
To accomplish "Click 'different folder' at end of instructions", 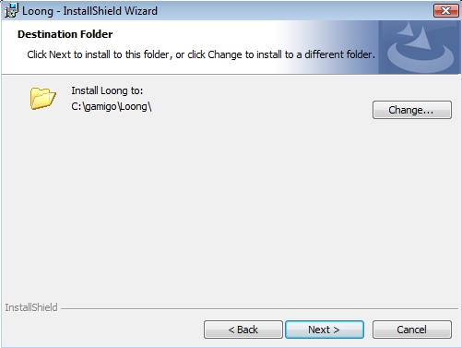I will click(338, 54).
